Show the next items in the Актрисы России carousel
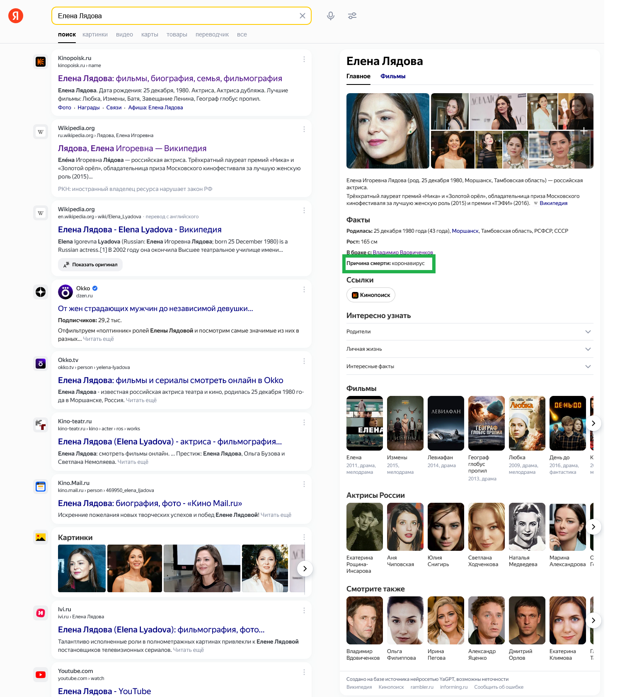The width and height of the screenshot is (627, 697). point(593,527)
